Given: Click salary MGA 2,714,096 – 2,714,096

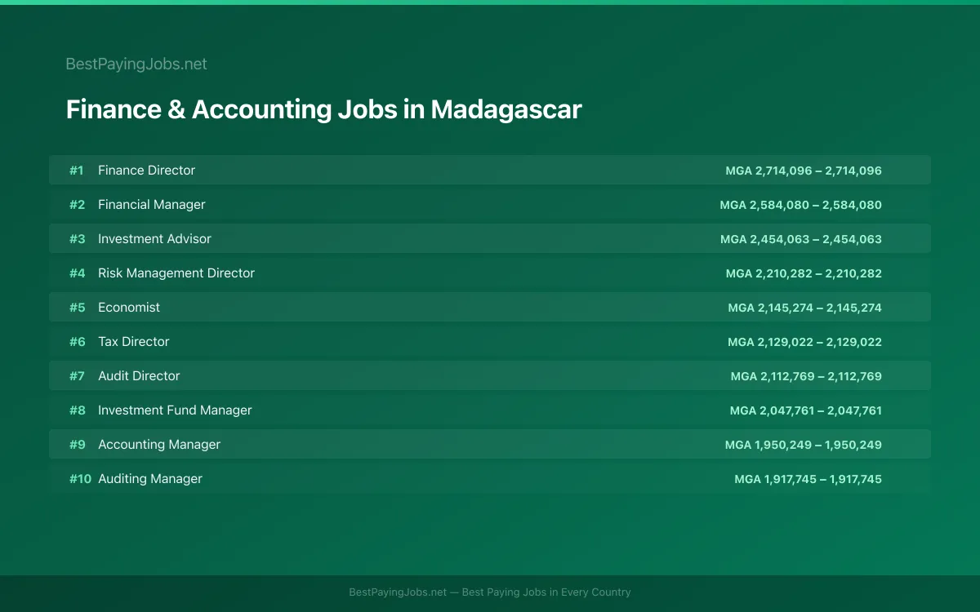Looking at the screenshot, I should coord(804,171).
